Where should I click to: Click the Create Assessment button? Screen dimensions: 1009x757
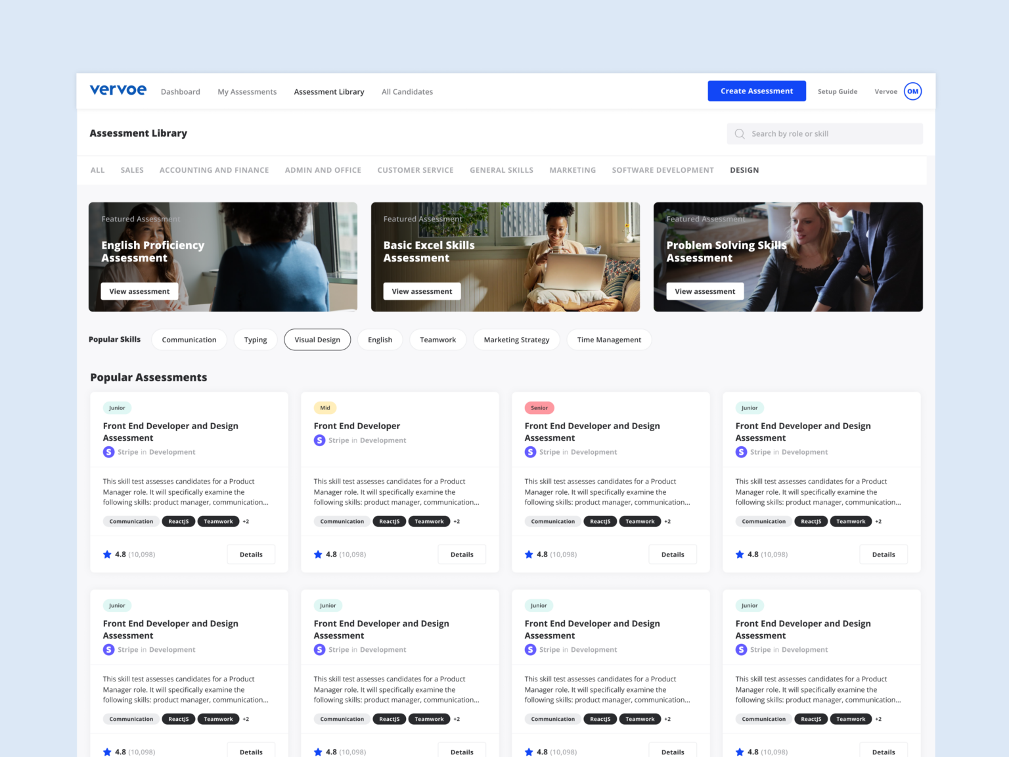point(756,91)
